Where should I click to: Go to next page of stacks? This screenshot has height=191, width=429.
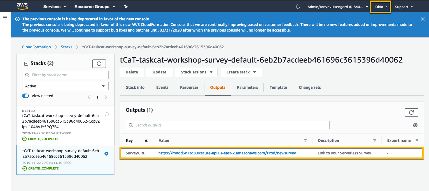point(106,97)
